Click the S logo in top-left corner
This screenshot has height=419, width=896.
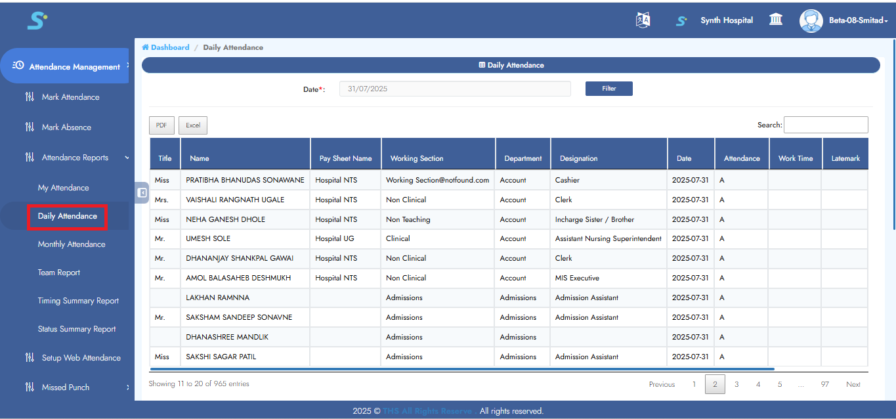37,21
